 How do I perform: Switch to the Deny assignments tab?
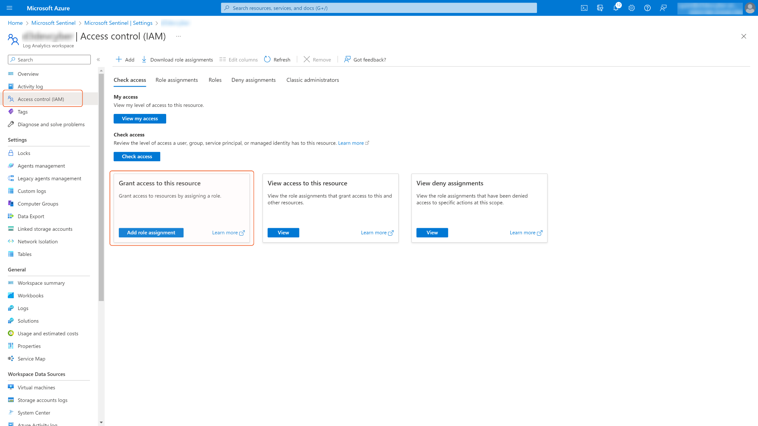click(253, 80)
